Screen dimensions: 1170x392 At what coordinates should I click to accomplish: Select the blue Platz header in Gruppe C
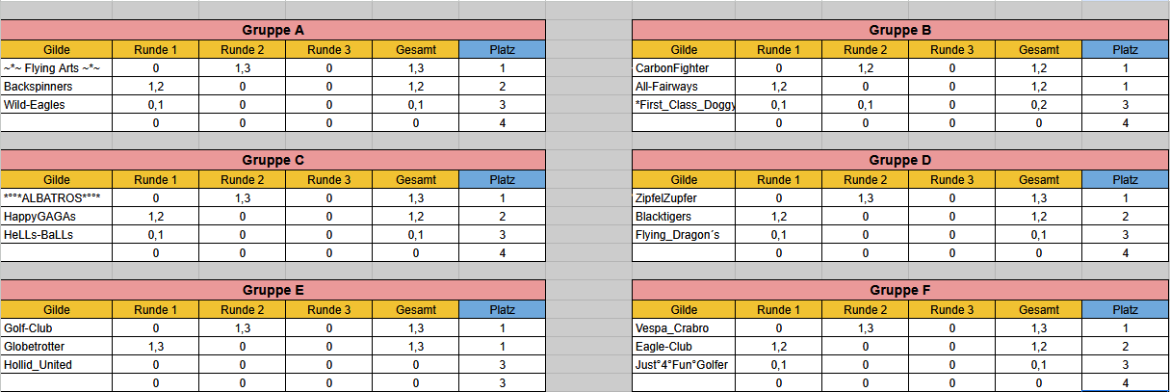point(502,179)
